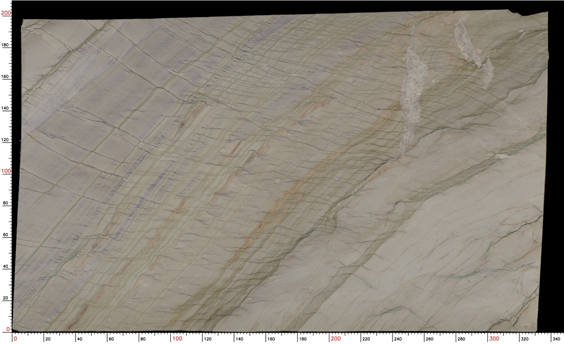Click the 120 label on the vertical ruler
The height and width of the screenshot is (344, 564).
pyautogui.click(x=6, y=140)
